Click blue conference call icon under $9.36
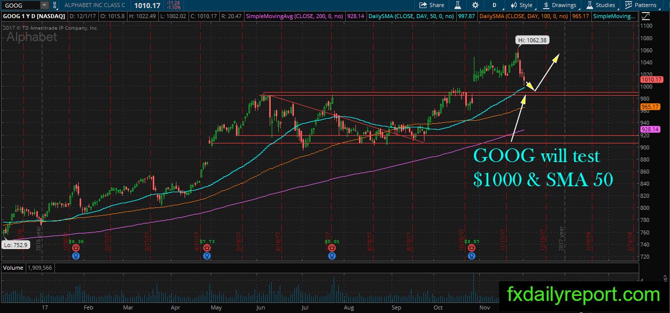 pos(75,256)
